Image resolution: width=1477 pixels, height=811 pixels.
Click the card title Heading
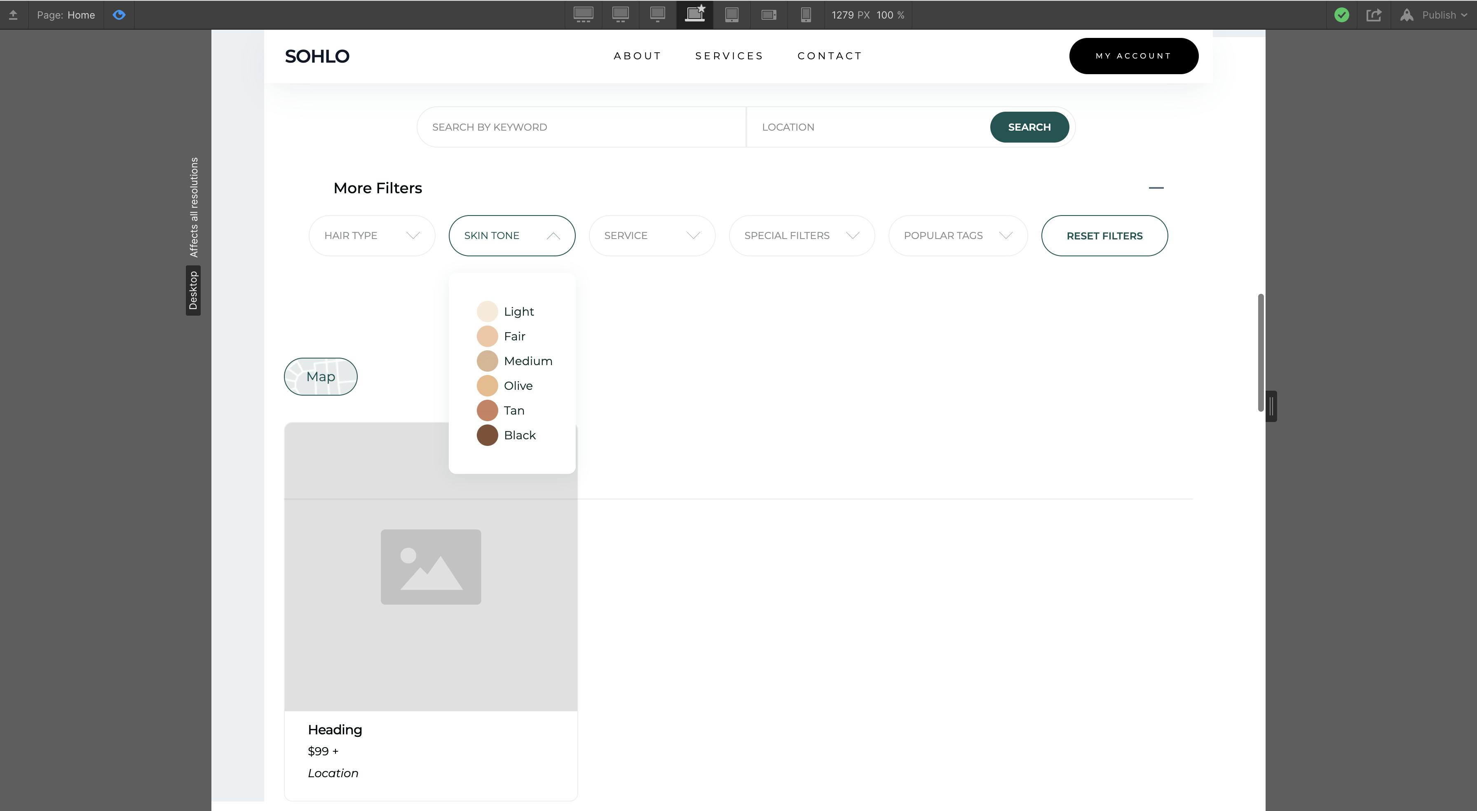click(335, 729)
